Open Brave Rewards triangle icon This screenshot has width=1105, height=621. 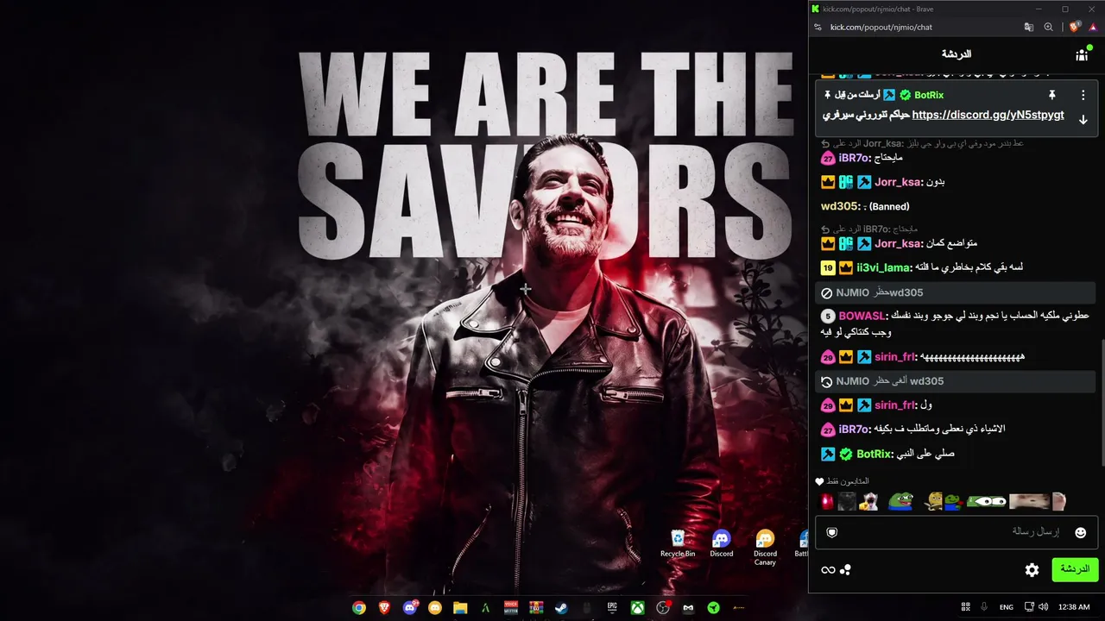click(x=1093, y=27)
